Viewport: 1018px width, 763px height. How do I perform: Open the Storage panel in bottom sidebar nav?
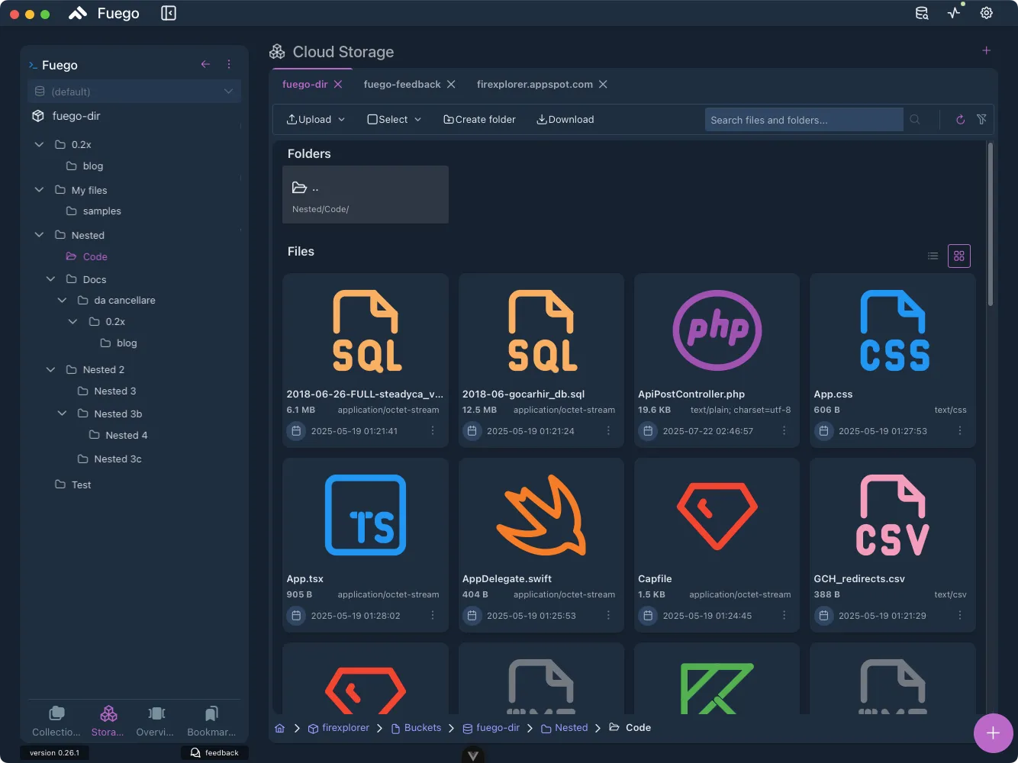[107, 717]
